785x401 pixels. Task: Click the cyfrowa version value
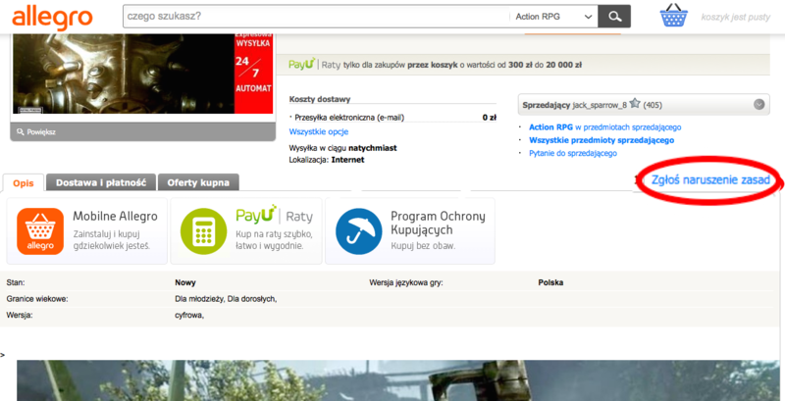[189, 315]
